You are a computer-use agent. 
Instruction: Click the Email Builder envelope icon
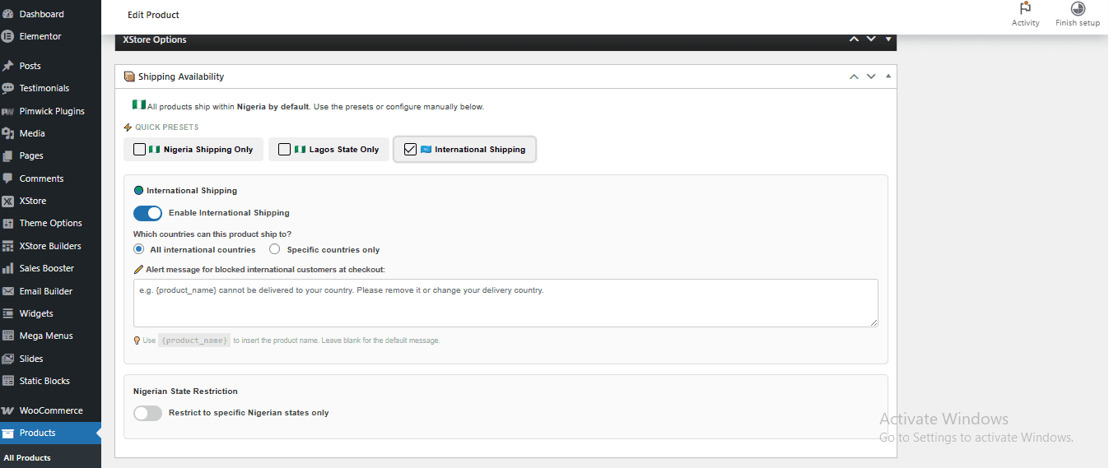point(8,291)
